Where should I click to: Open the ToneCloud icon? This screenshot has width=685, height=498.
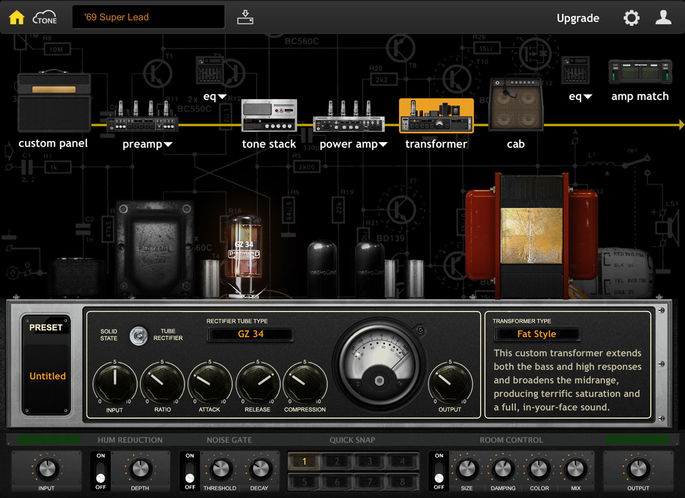pos(45,17)
